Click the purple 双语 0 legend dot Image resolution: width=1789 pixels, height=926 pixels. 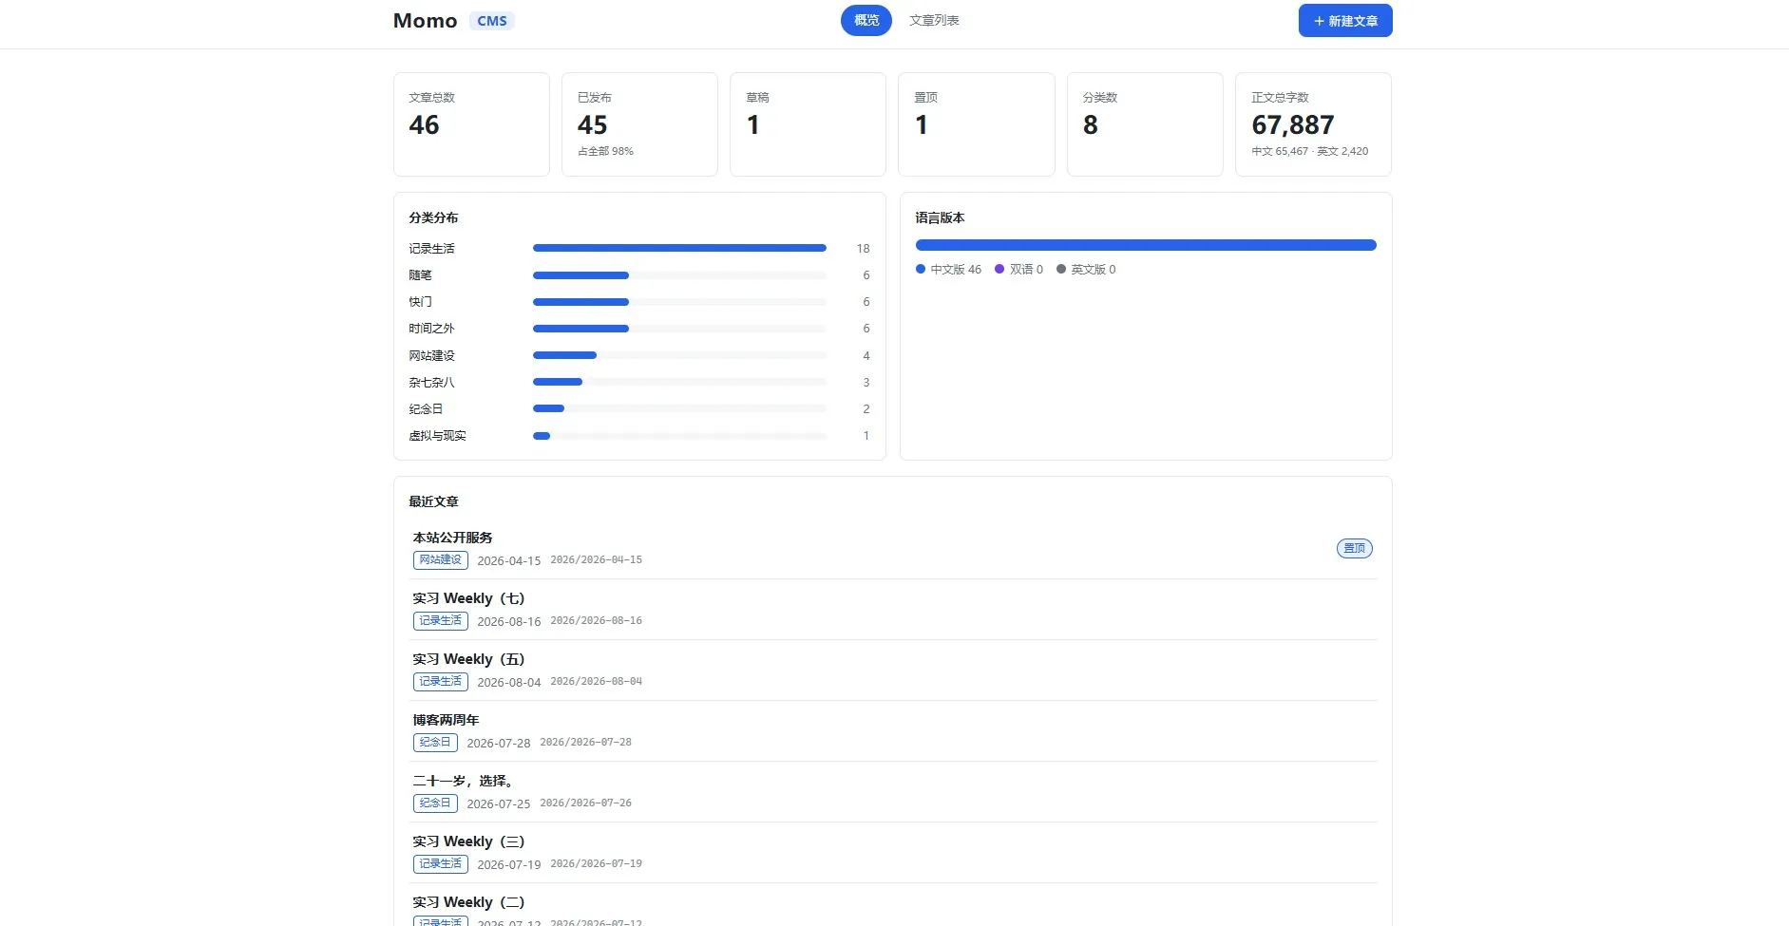point(999,269)
